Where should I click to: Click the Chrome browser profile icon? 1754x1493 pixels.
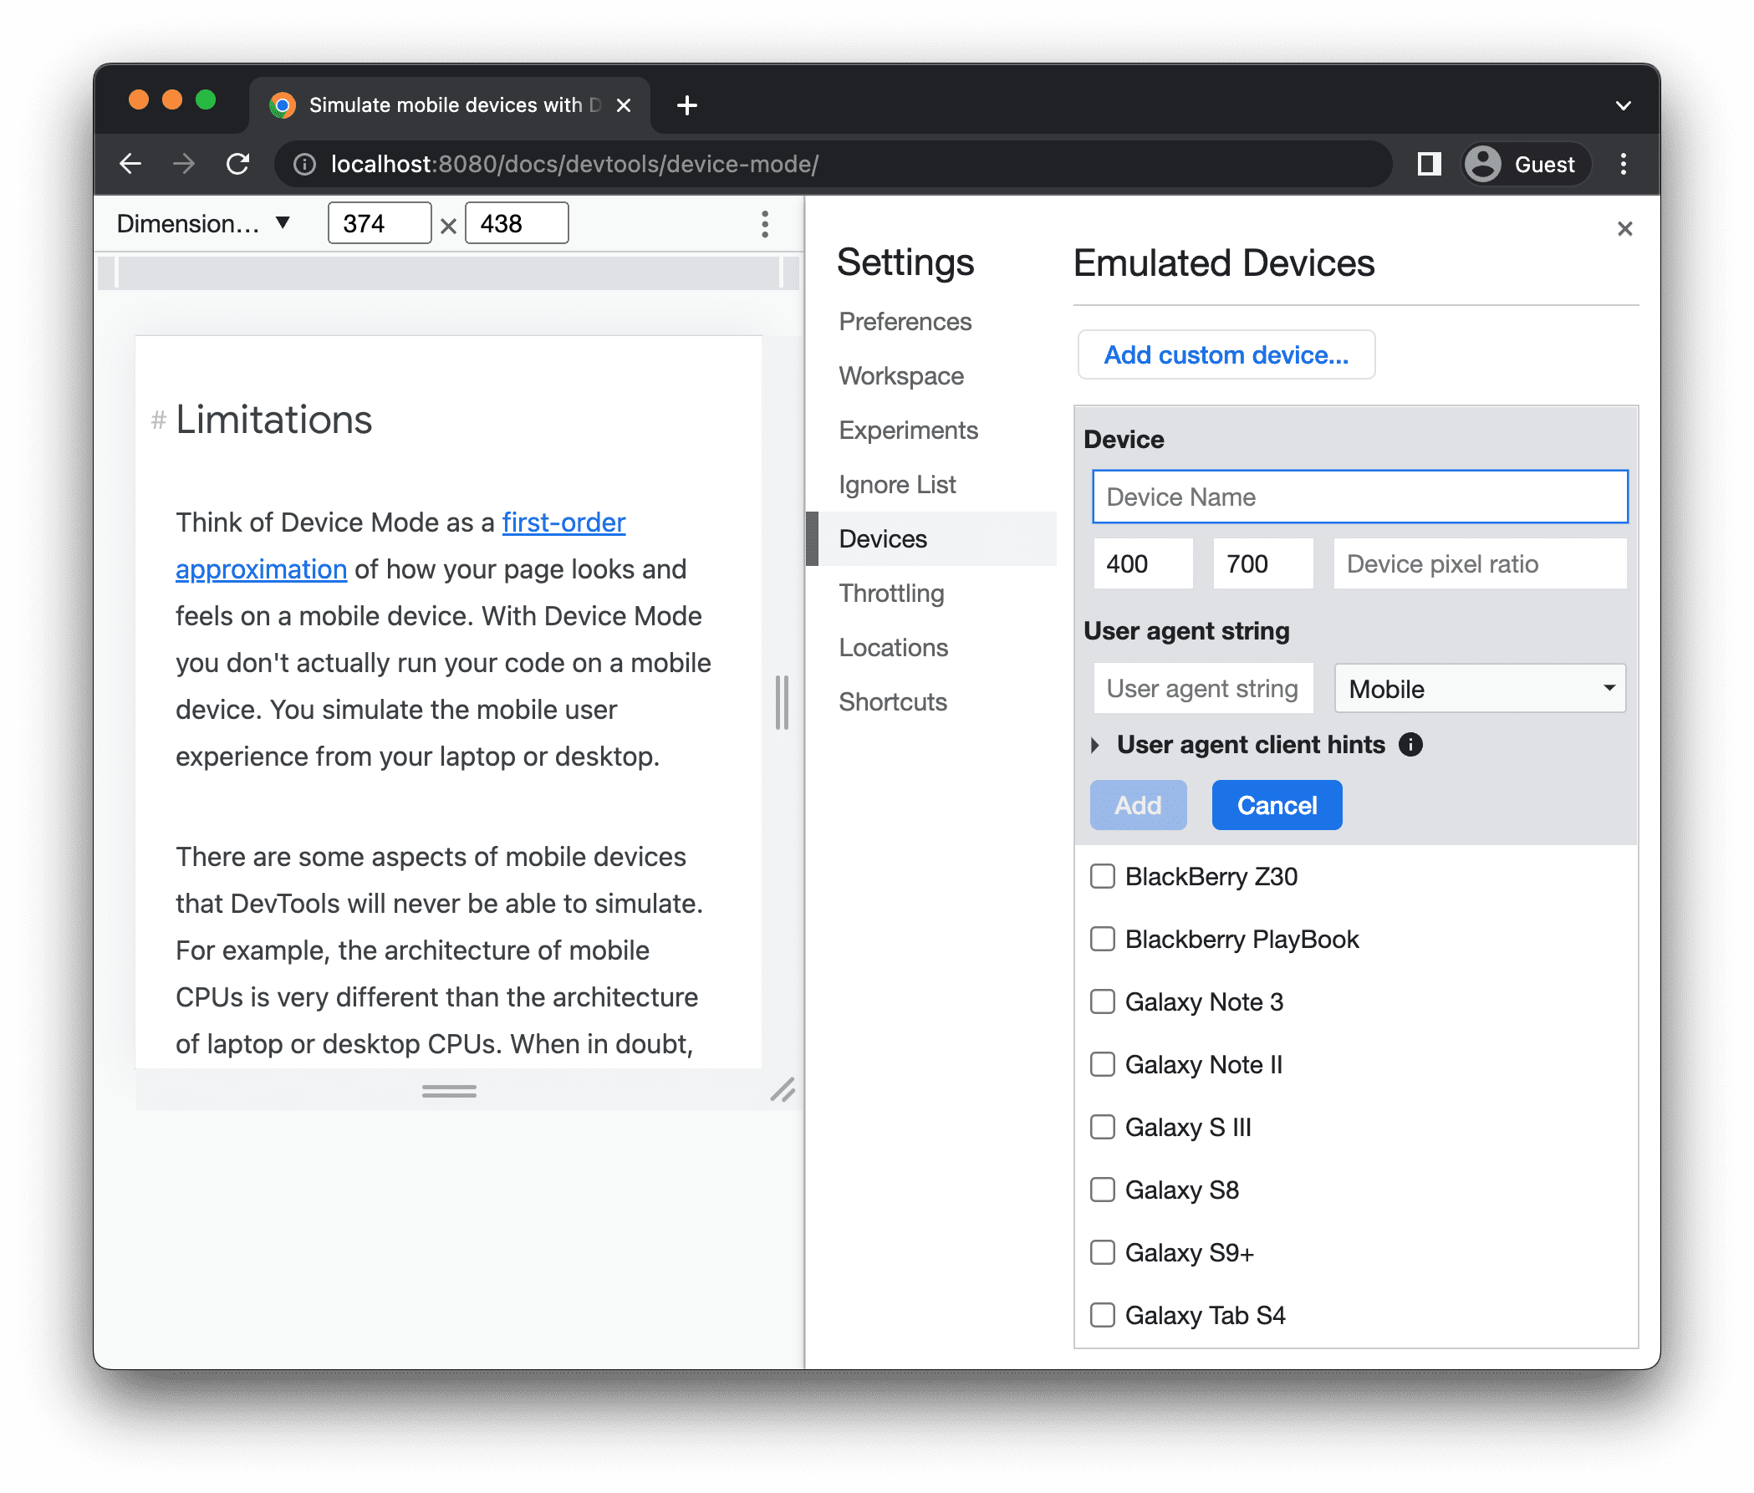tap(1483, 165)
